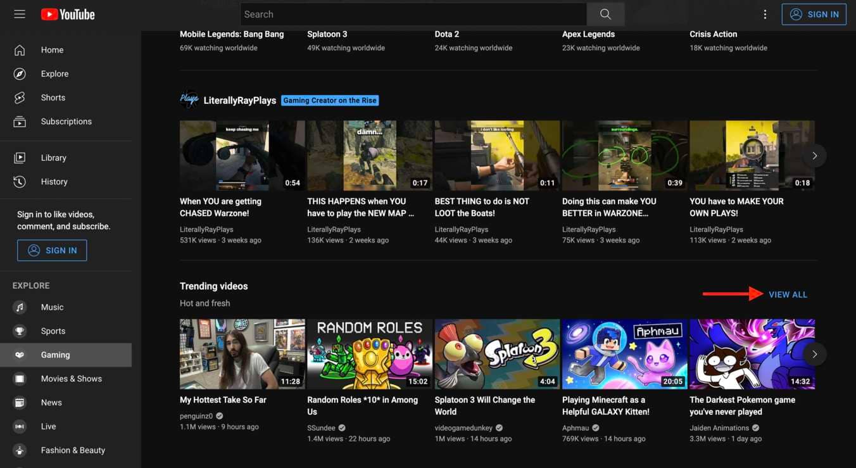Expand next videos in LiterallyRayPlays row
This screenshot has width=856, height=468.
[x=815, y=156]
